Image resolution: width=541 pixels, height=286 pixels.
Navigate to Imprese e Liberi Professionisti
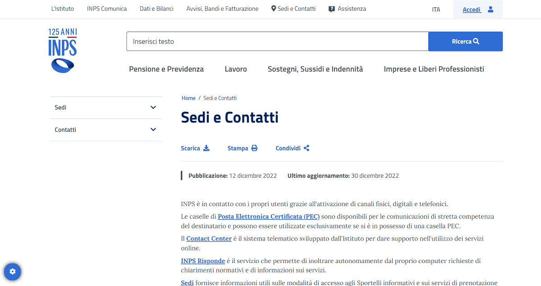(434, 69)
